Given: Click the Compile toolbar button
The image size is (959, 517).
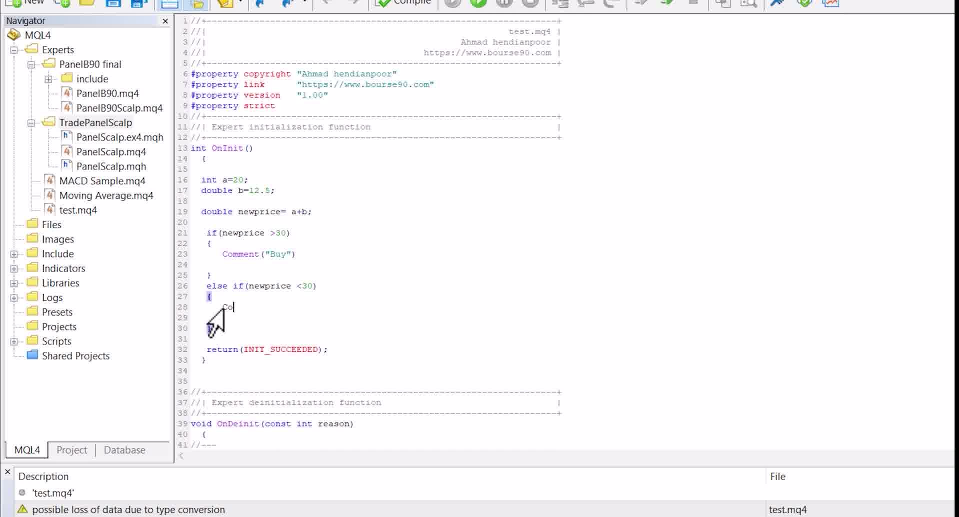Looking at the screenshot, I should coord(403,2).
